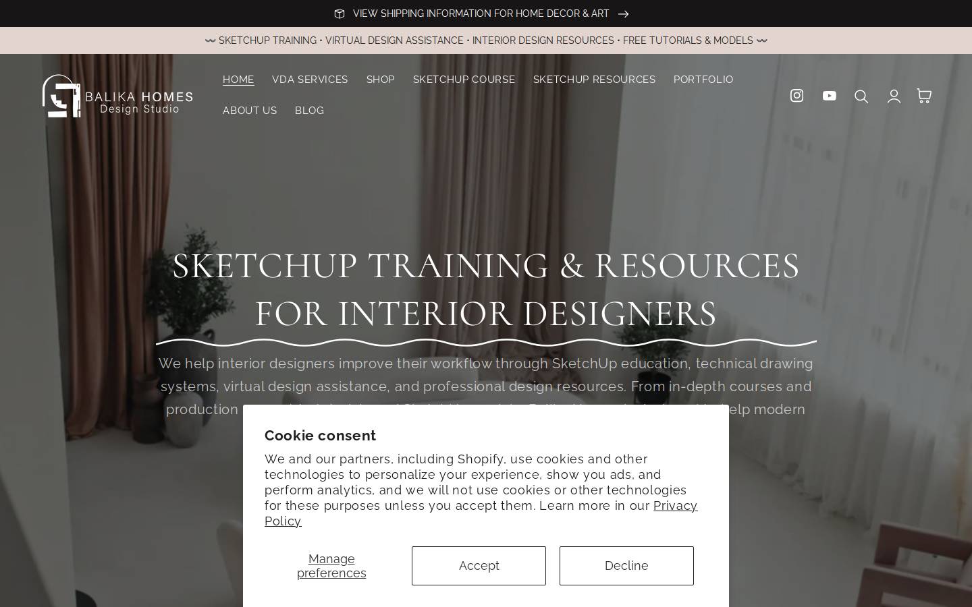Open the Blog menu item
This screenshot has width=972, height=607.
309,111
